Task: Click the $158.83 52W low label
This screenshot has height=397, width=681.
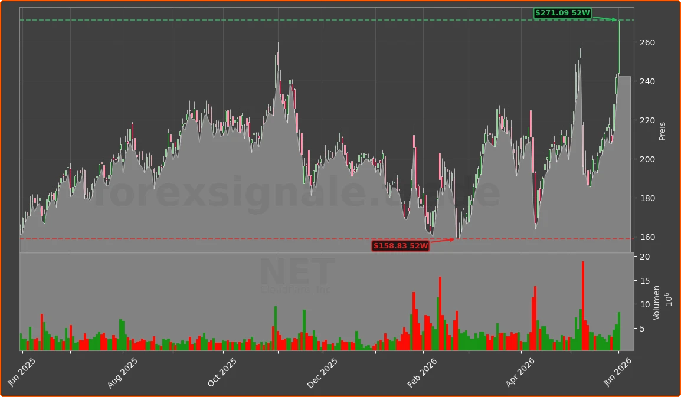Action: click(401, 246)
